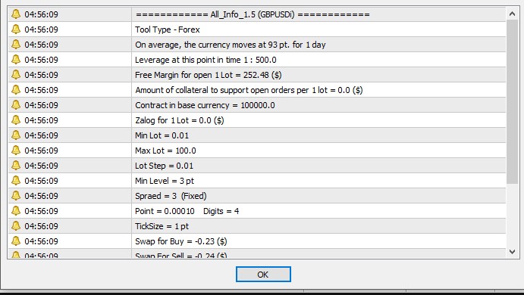This screenshot has width=524, height=295.
Task: Select the 'TickSize = 1 pt' message
Action: (x=162, y=226)
